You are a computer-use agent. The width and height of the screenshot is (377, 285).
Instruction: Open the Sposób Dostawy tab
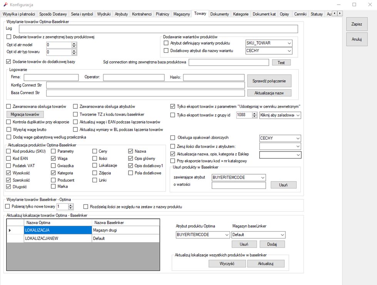click(53, 14)
